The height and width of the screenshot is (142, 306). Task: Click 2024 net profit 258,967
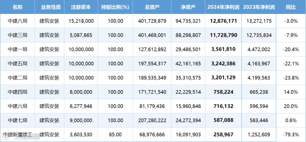(x=223, y=135)
